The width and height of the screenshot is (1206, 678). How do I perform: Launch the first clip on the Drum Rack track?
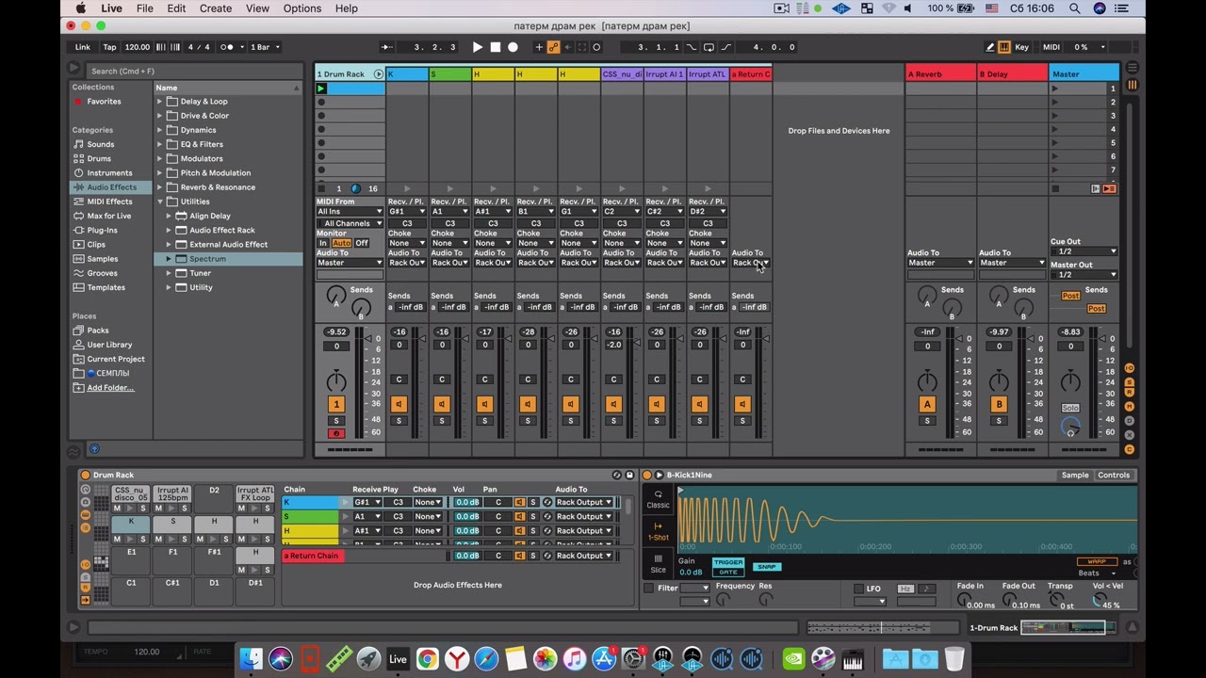(321, 89)
